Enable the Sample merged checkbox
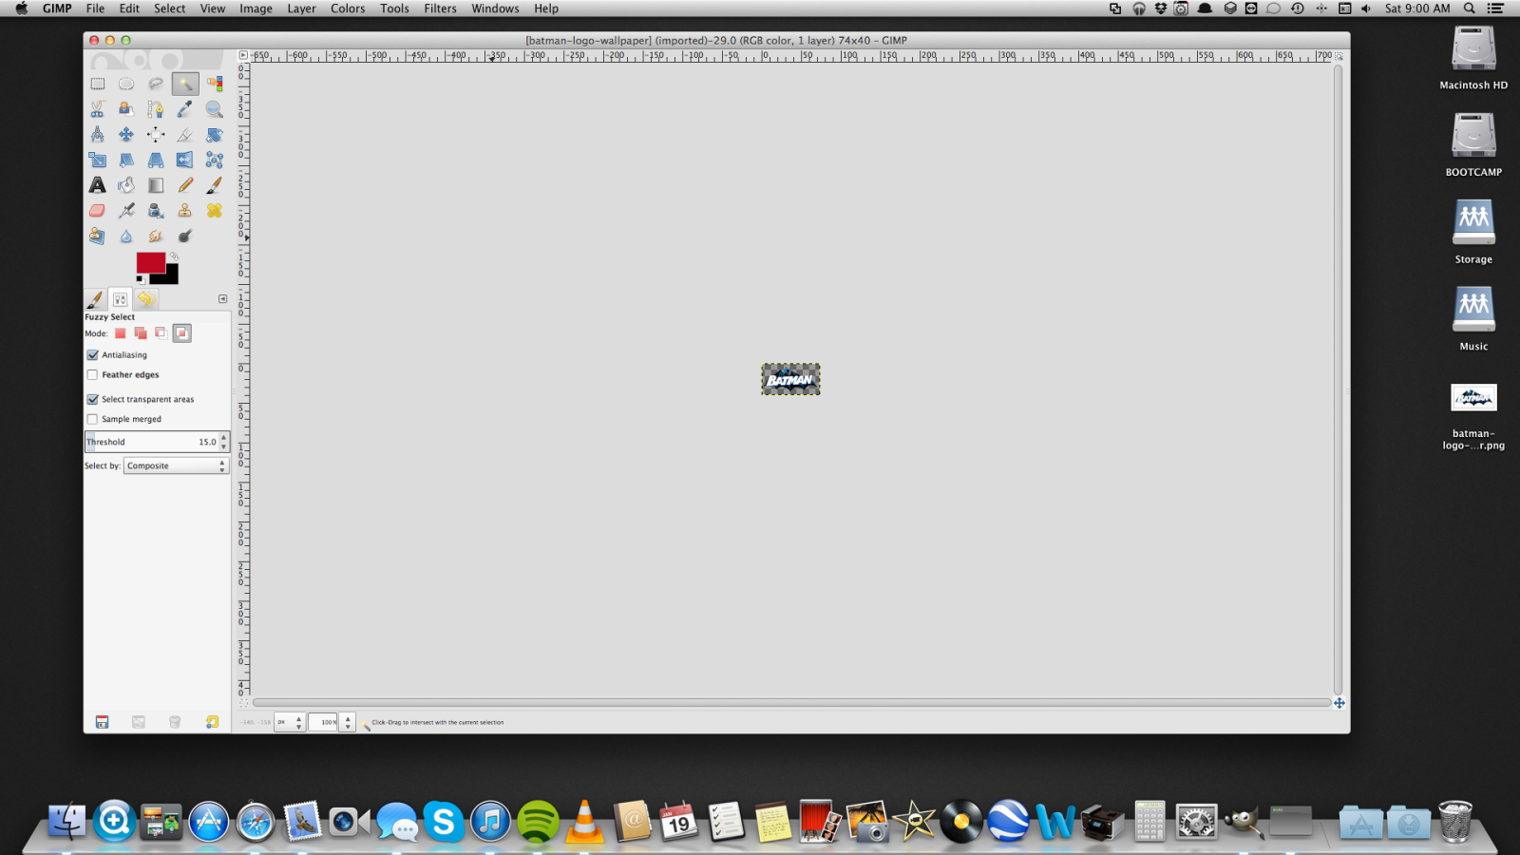 [x=93, y=419]
